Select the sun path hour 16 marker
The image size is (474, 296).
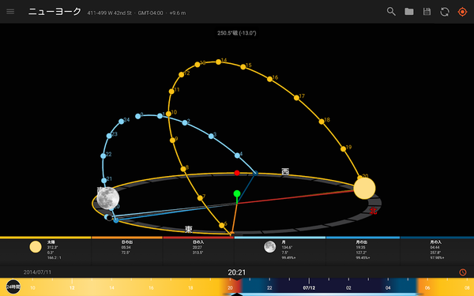pos(269,79)
